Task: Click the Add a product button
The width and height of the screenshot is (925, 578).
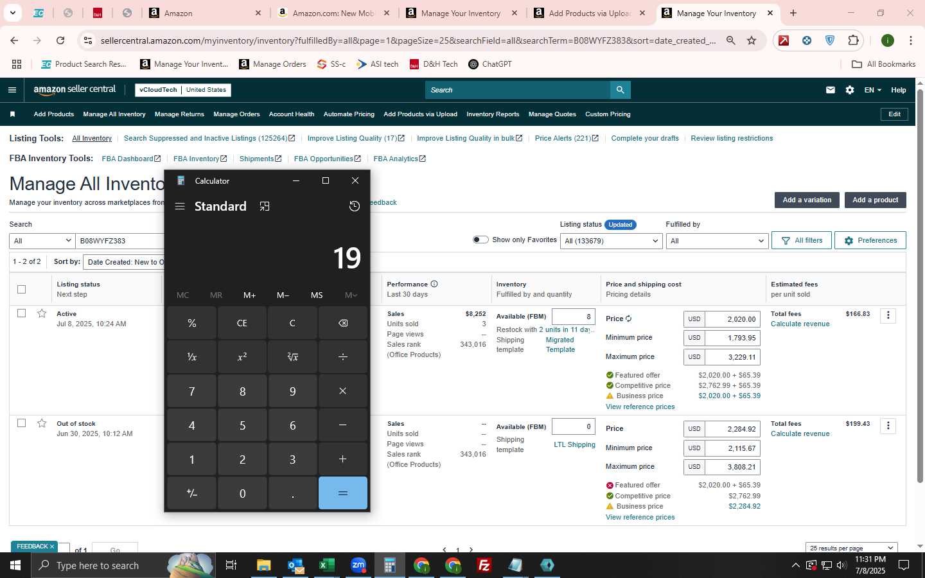Action: tap(875, 200)
